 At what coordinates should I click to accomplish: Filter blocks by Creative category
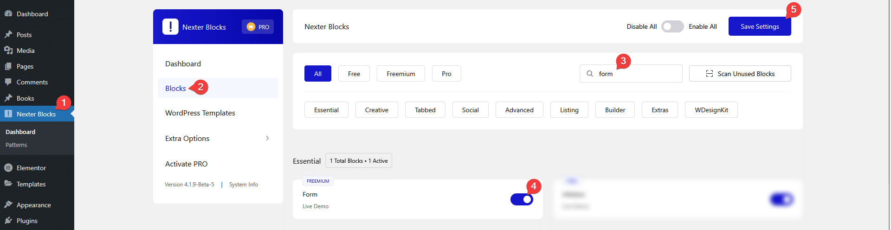point(376,110)
